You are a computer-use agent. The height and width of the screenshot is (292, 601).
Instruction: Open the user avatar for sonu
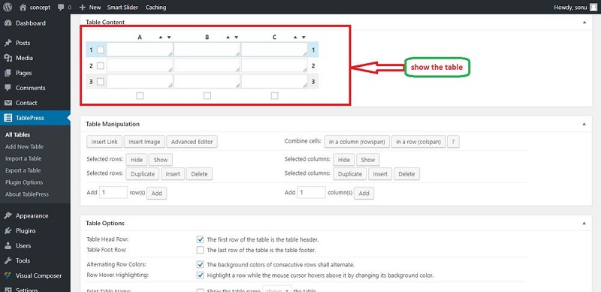point(593,8)
